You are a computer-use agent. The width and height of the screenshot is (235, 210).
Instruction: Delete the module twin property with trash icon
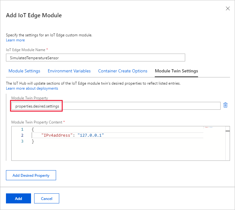click(225, 105)
